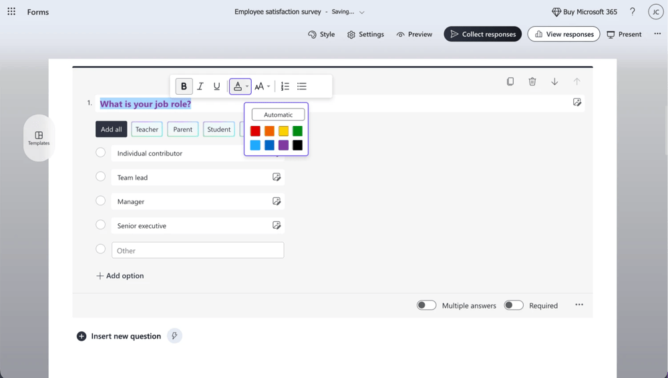Open the Style menu
The image size is (668, 378).
point(321,34)
